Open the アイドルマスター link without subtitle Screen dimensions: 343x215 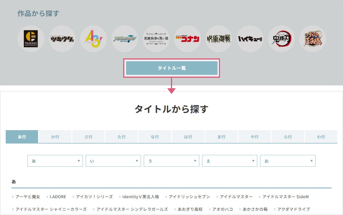coord(236,197)
